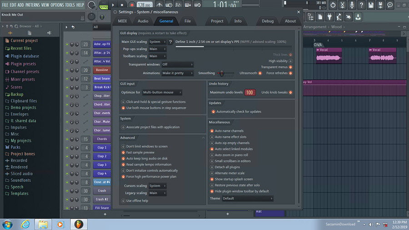Image resolution: width=409 pixels, height=230 pixels.
Task: Click the browser up-arrow collapse icon
Action: [x=7, y=26]
